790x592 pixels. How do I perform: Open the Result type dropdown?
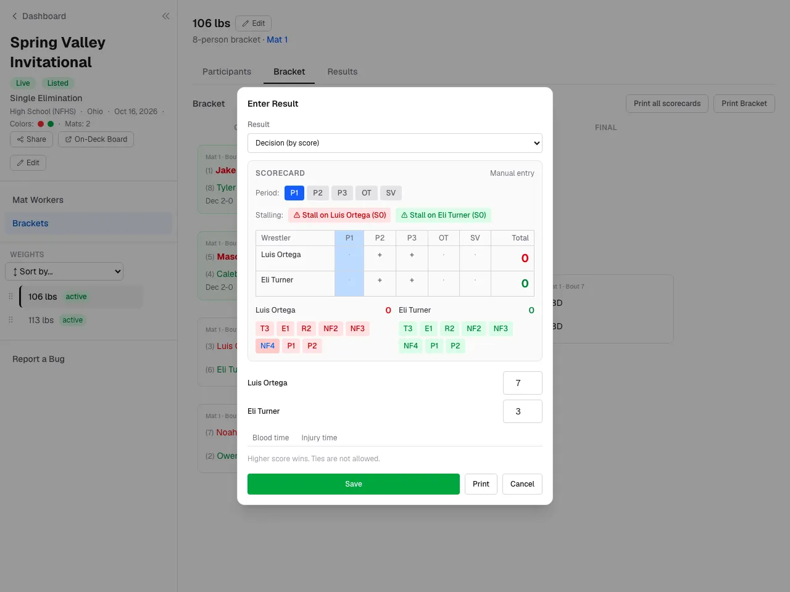(395, 143)
